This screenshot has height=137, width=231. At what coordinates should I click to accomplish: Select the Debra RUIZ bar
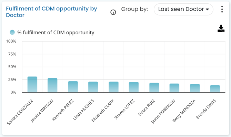154,88
